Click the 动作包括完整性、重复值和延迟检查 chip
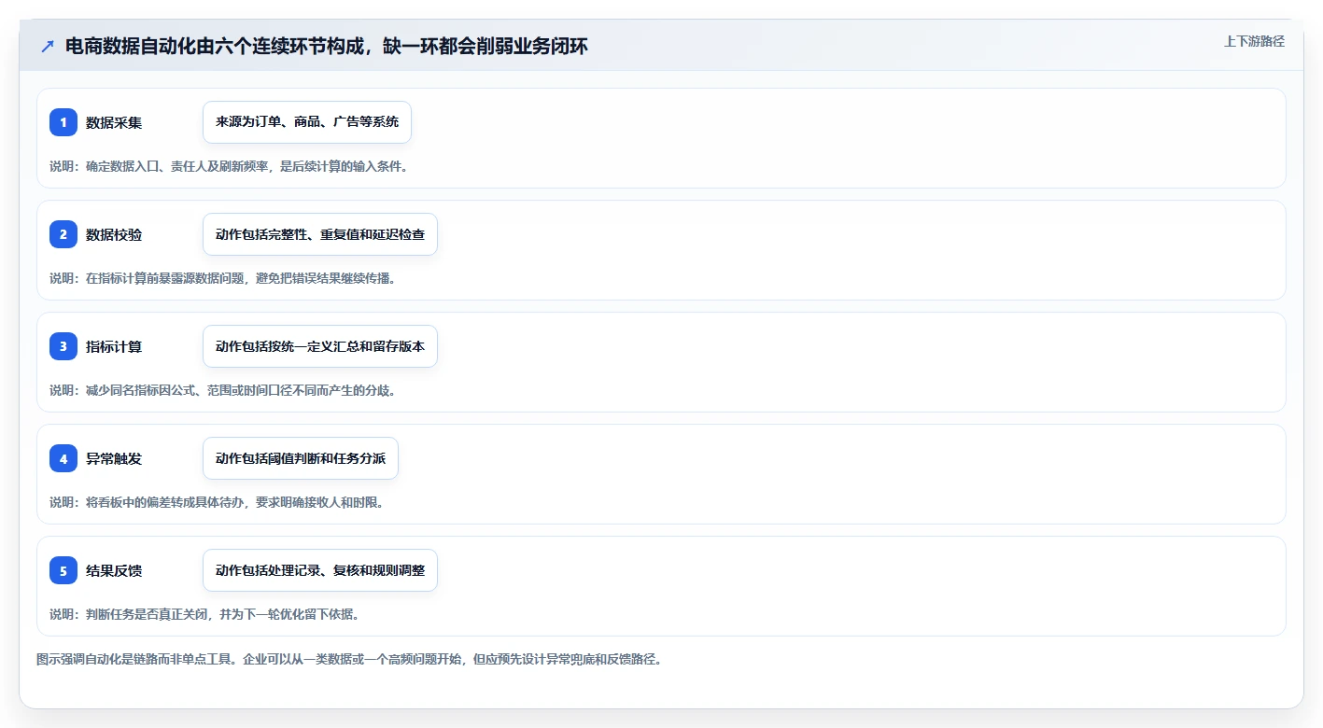This screenshot has width=1323, height=728. 320,234
